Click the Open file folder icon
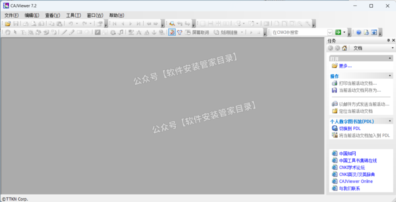 8,24
